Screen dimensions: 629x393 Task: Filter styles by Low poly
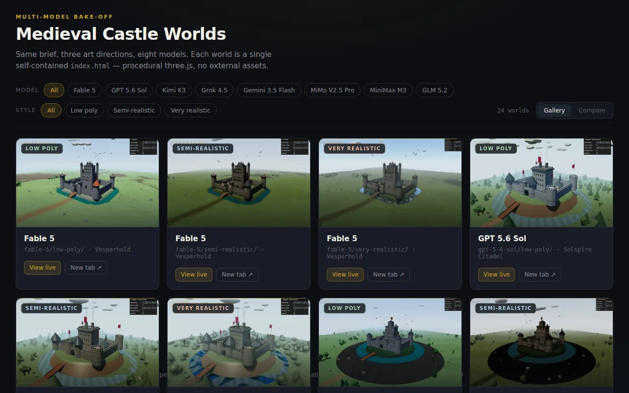click(x=84, y=110)
